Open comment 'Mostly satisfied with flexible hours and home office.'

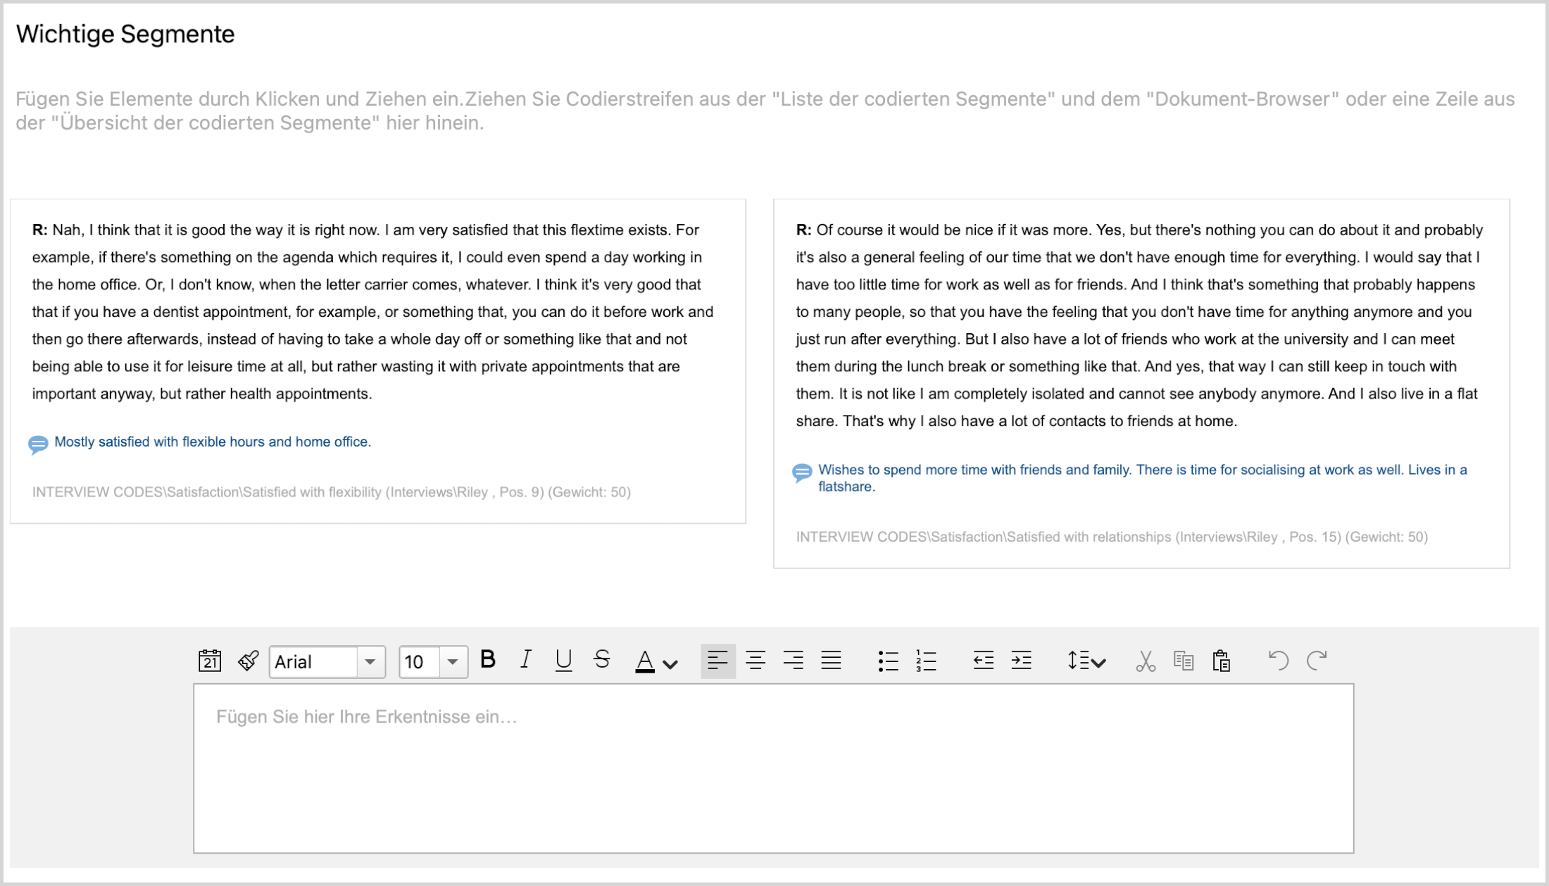[x=213, y=442]
